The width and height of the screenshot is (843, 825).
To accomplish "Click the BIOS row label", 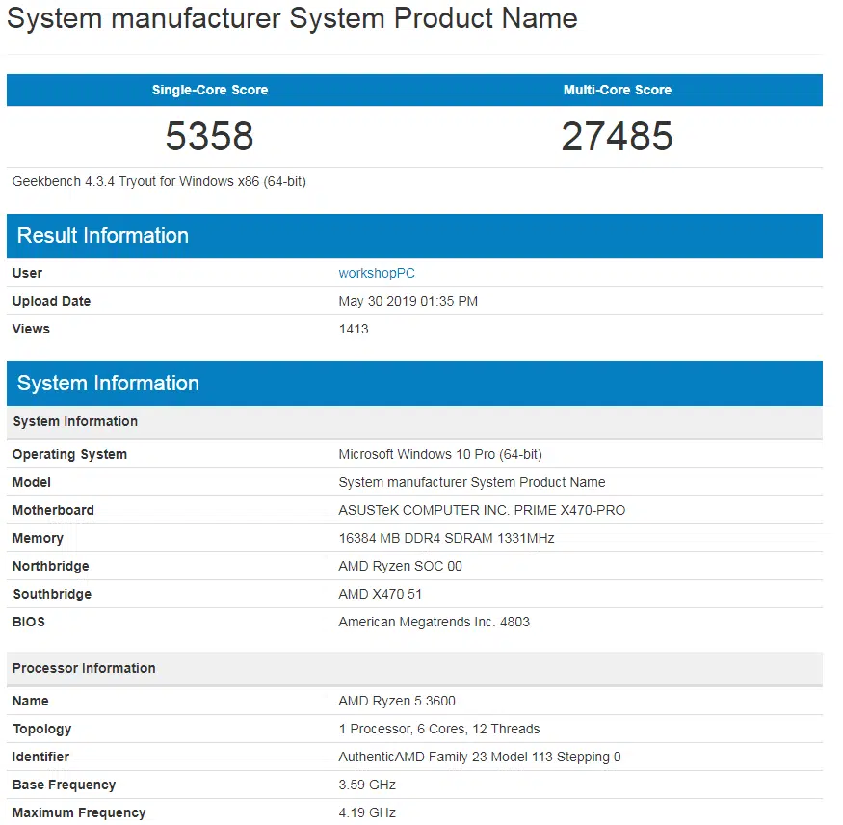I will [29, 623].
